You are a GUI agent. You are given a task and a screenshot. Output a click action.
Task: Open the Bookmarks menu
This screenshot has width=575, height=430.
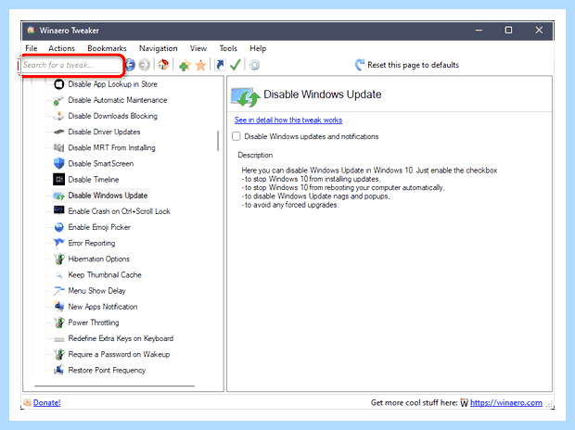(107, 48)
